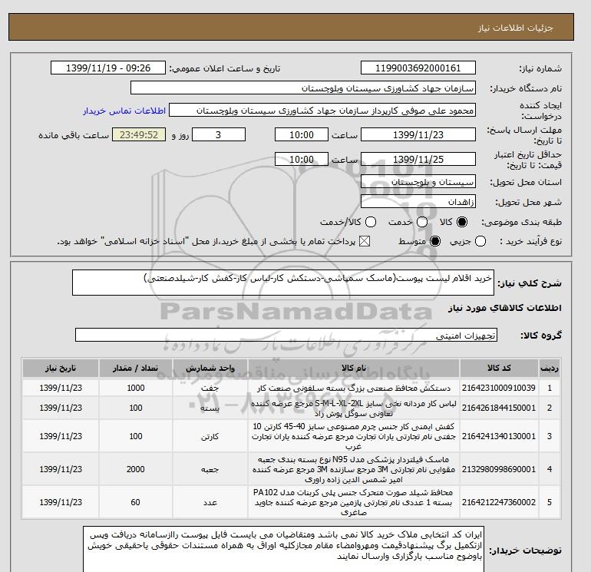591x572 pixels.
Task: Click quantity 2000 in the mask row
Action: tap(136, 469)
